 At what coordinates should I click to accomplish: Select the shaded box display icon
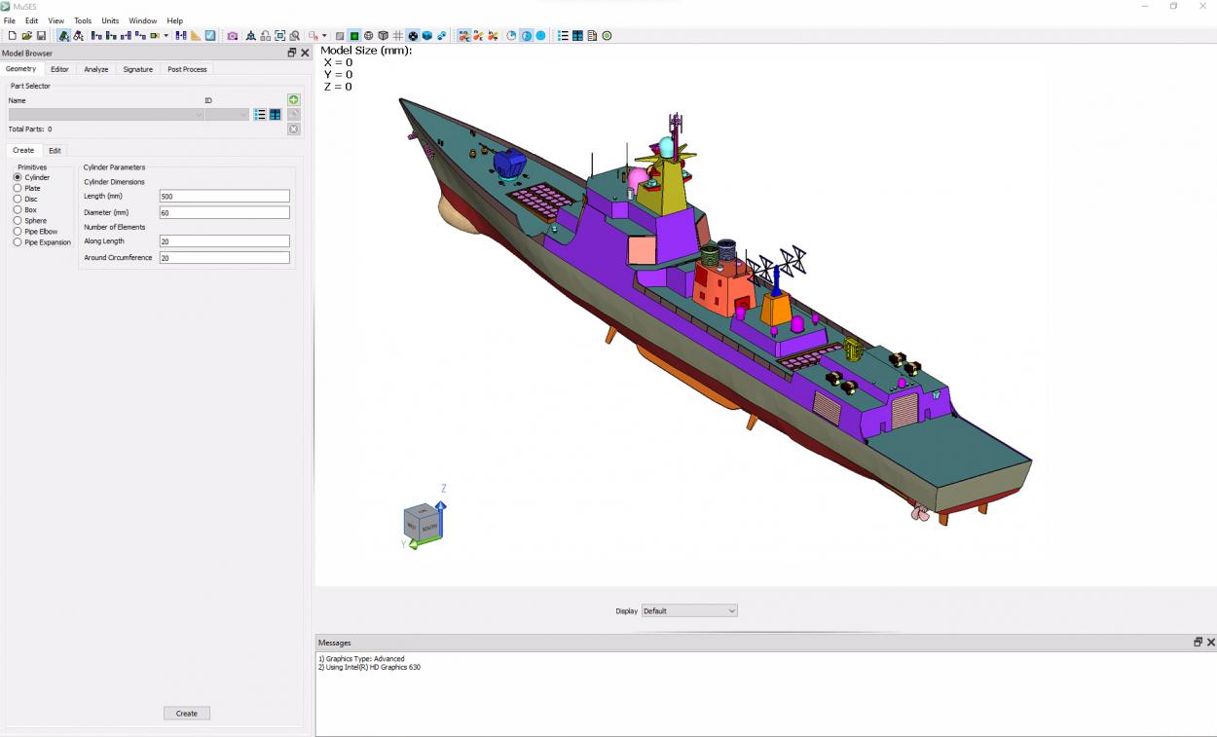tap(383, 36)
